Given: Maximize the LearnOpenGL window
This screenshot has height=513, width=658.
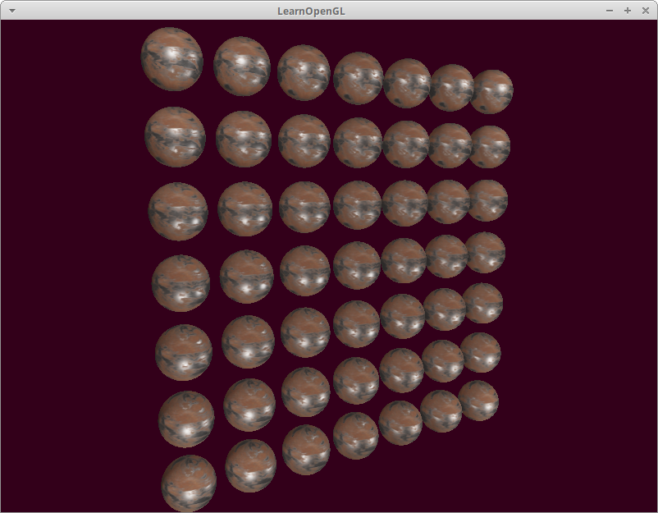Looking at the screenshot, I should click(628, 10).
